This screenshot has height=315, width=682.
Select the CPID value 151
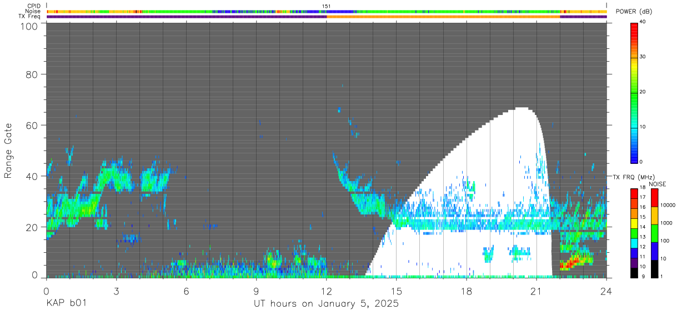point(327,6)
